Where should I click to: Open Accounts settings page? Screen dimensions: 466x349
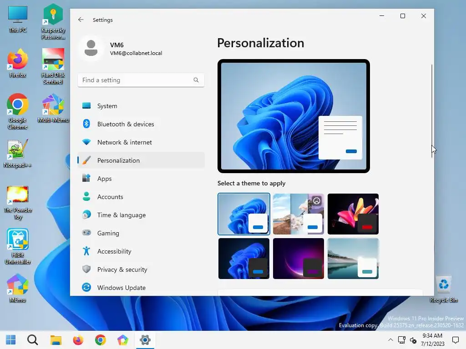141,197
